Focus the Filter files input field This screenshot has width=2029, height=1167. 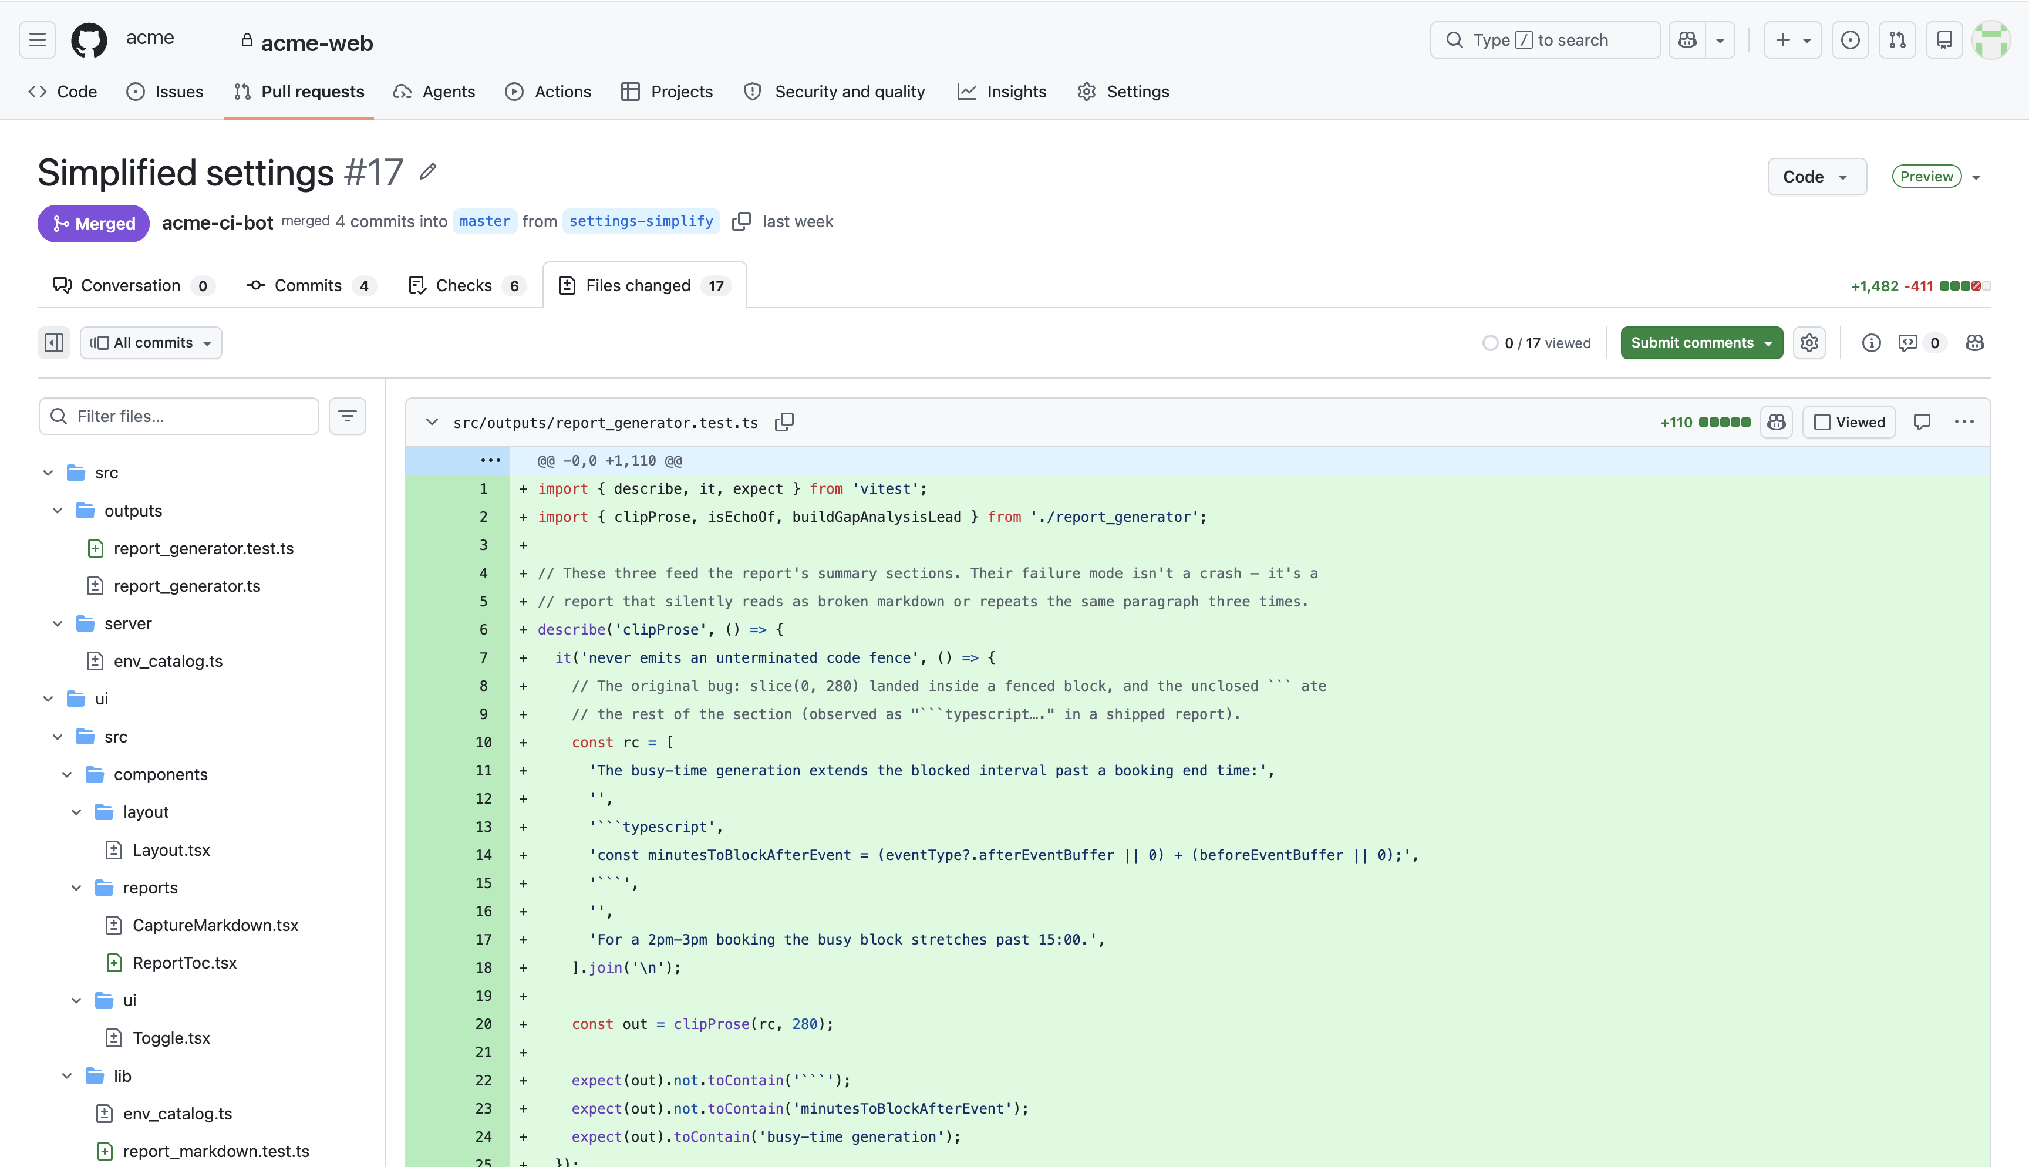tap(178, 416)
